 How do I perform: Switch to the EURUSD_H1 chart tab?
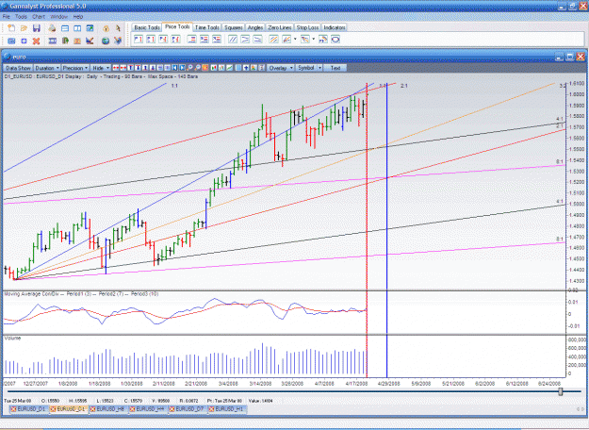click(229, 409)
